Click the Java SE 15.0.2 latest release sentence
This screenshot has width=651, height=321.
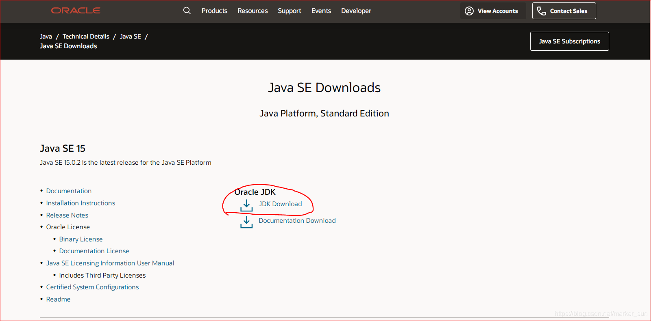click(x=126, y=163)
